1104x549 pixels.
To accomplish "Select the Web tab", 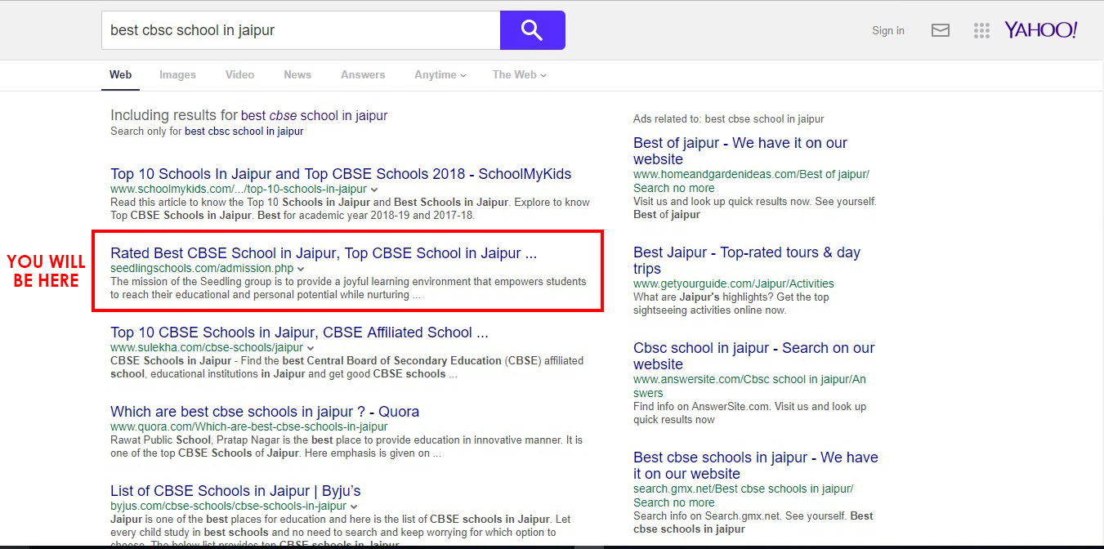I will click(121, 74).
